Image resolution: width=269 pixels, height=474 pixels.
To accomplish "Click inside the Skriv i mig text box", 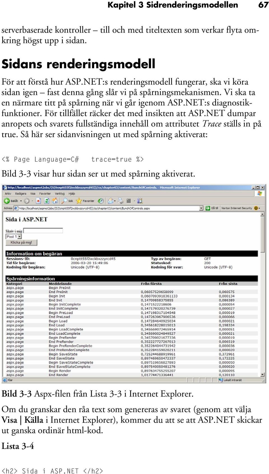I will (x=43, y=231).
